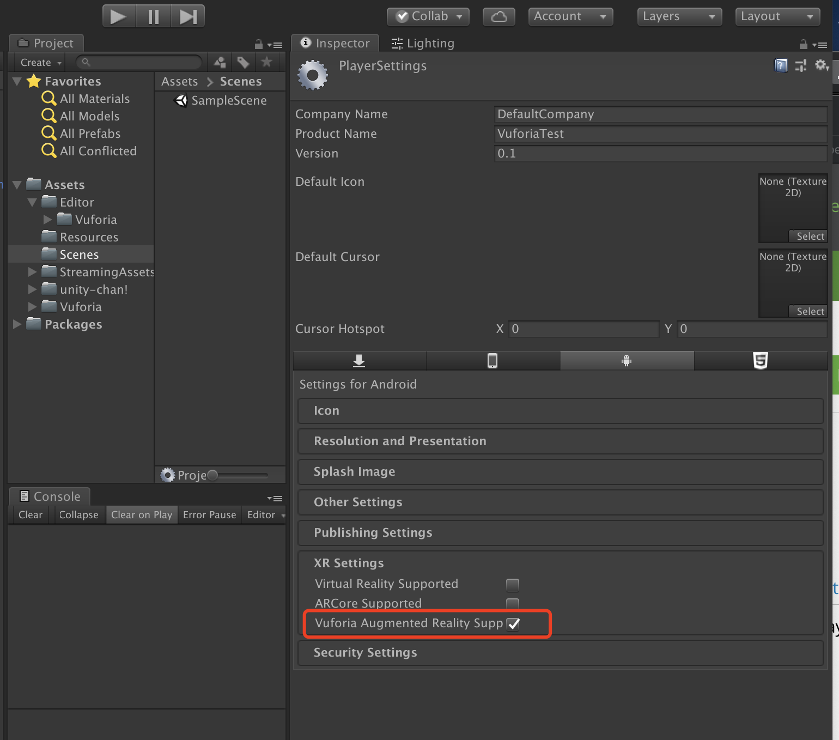The height and width of the screenshot is (740, 839).
Task: Switch to the Lighting tab
Action: click(423, 43)
